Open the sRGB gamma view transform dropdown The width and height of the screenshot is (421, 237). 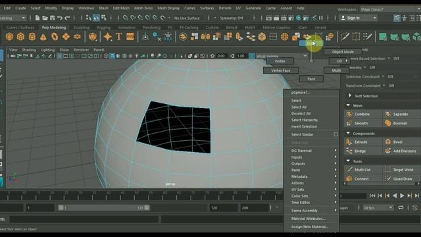(282, 56)
